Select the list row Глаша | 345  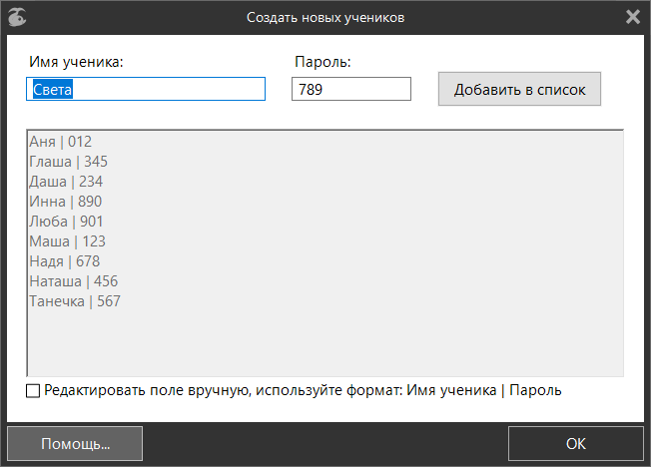[69, 162]
